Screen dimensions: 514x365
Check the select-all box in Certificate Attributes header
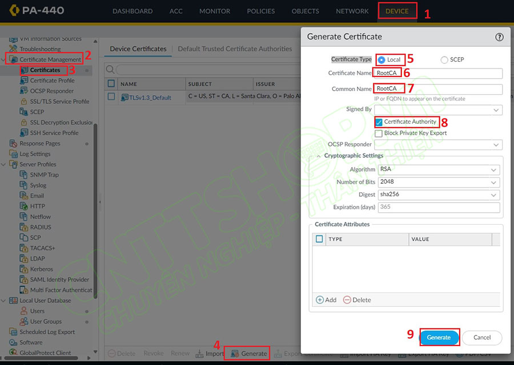point(319,239)
